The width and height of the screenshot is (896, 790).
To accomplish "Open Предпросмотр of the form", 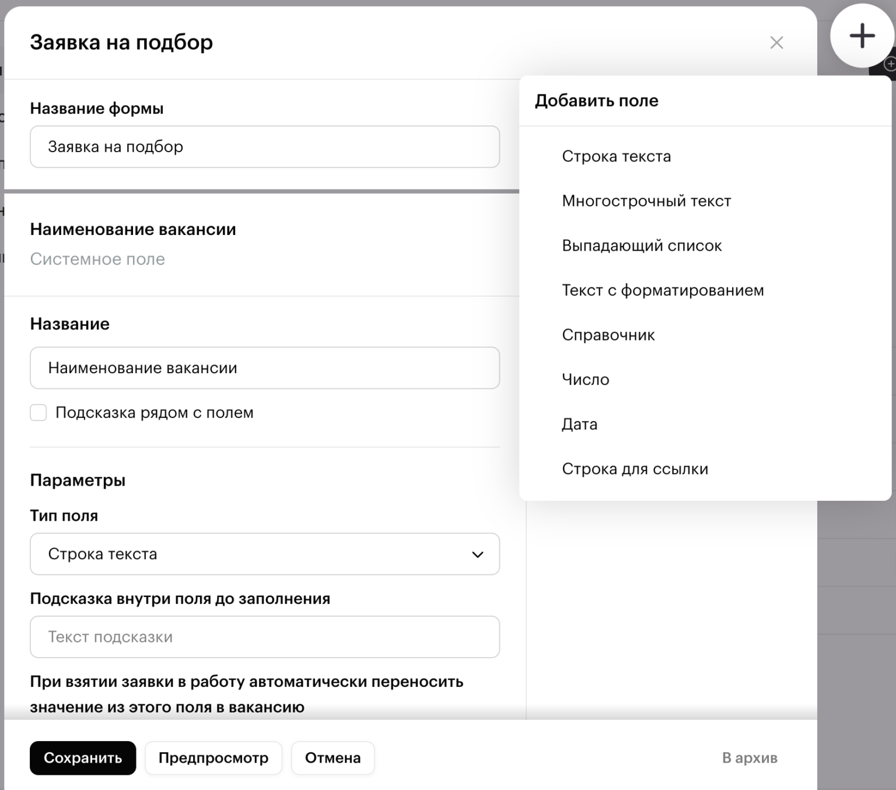I will click(213, 758).
